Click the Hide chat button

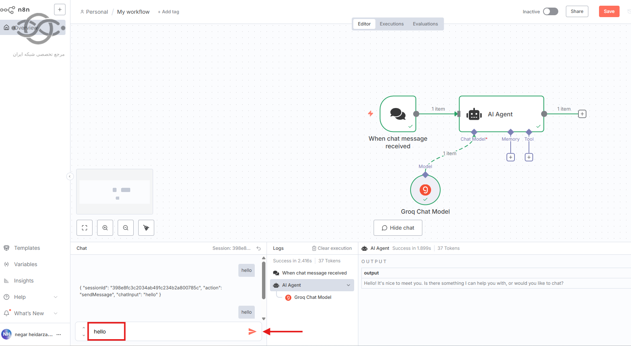(398, 228)
